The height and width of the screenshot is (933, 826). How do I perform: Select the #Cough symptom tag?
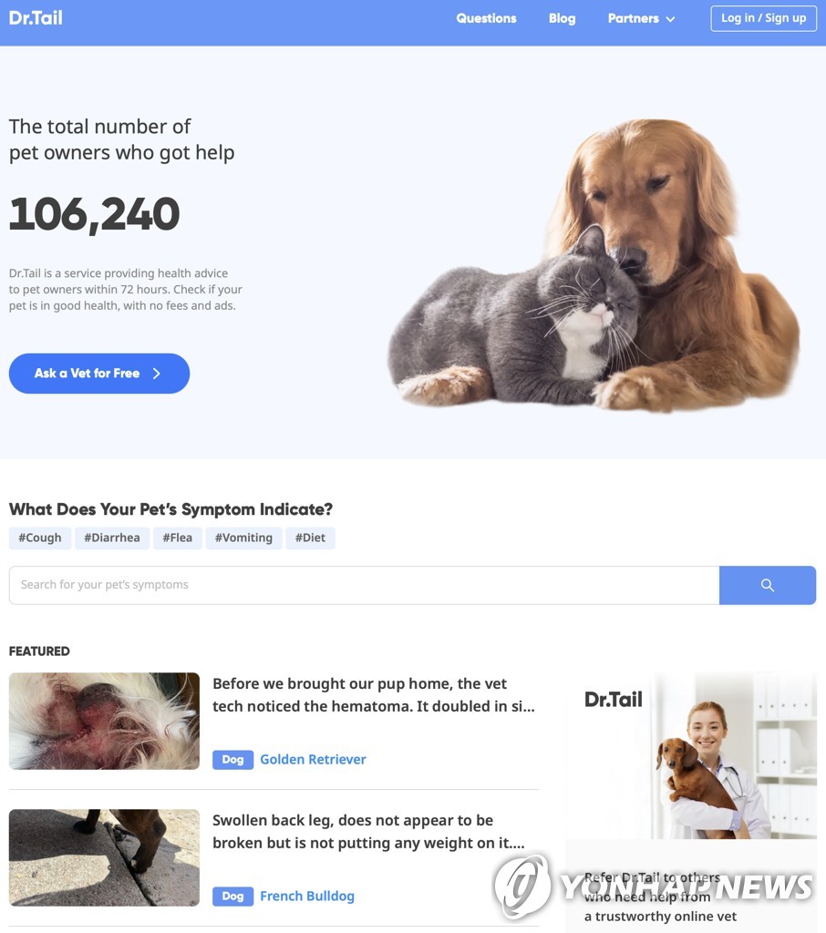40,538
